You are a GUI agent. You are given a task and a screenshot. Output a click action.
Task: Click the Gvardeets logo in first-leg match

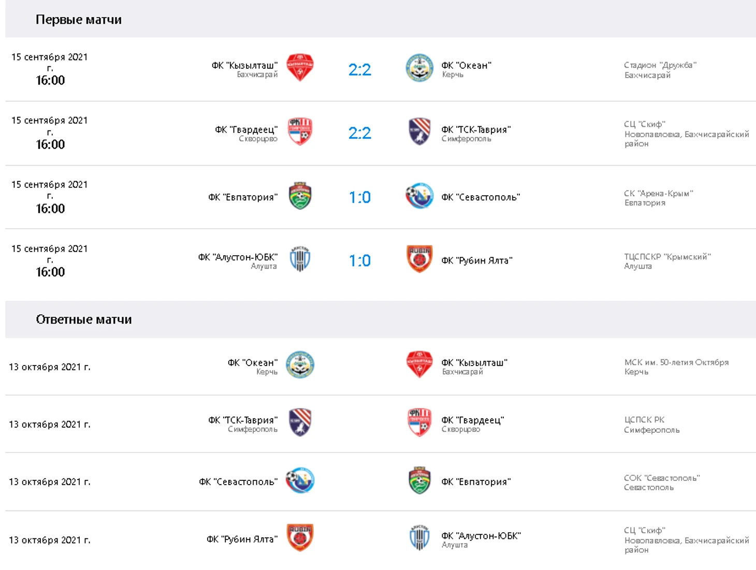point(300,131)
